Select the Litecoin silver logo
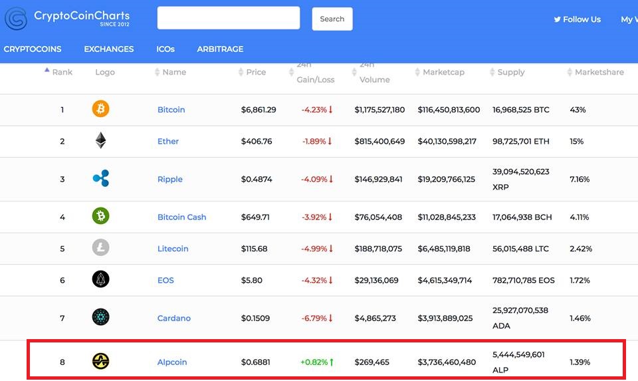Image resolution: width=638 pixels, height=381 pixels. pyautogui.click(x=100, y=247)
